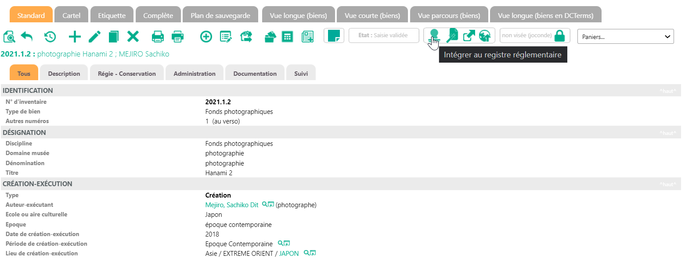Click the duplicate record icon
This screenshot has height=258, width=685.
click(114, 36)
